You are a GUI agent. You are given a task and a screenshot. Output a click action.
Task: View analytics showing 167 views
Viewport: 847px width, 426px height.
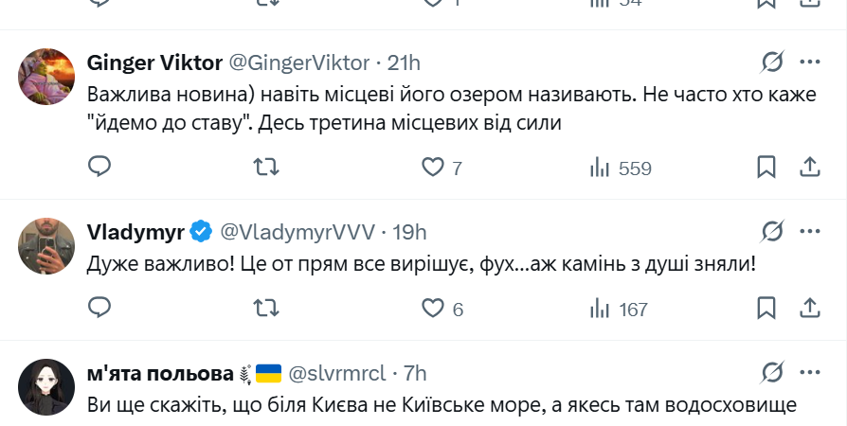coord(620,308)
